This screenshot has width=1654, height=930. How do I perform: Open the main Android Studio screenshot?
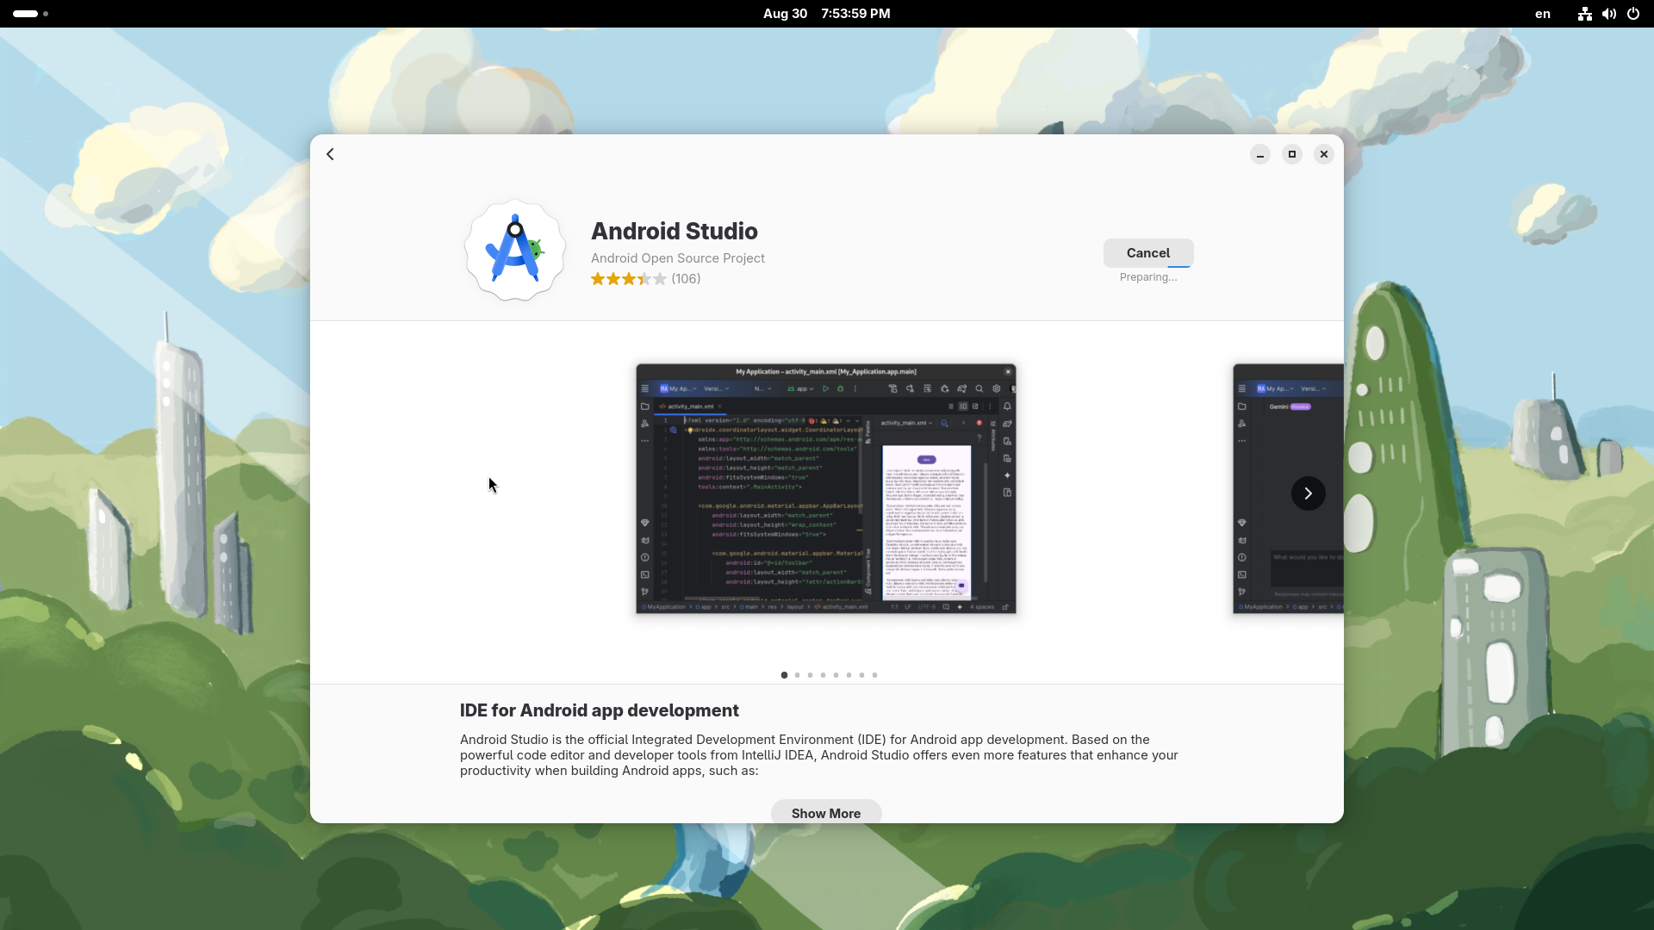tap(826, 488)
